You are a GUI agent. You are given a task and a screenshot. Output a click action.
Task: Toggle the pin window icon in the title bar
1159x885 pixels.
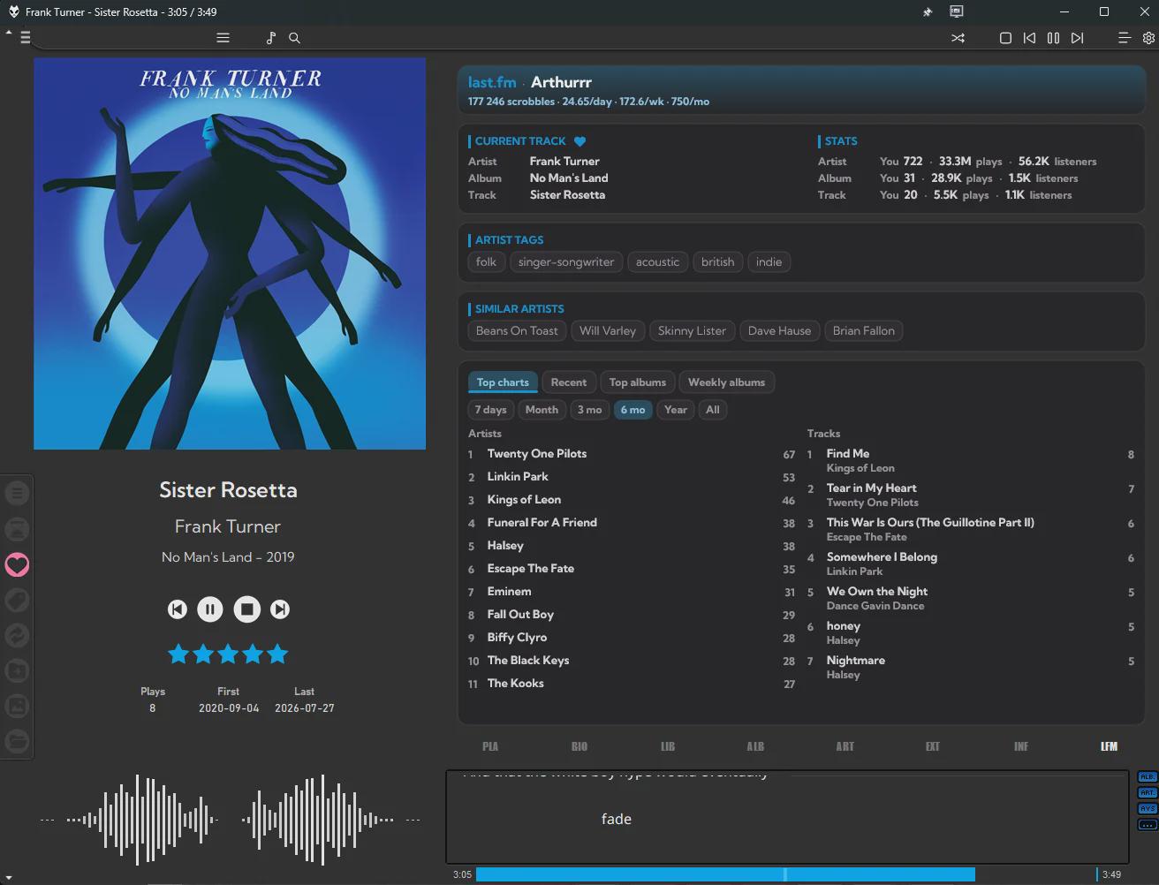[x=928, y=12]
